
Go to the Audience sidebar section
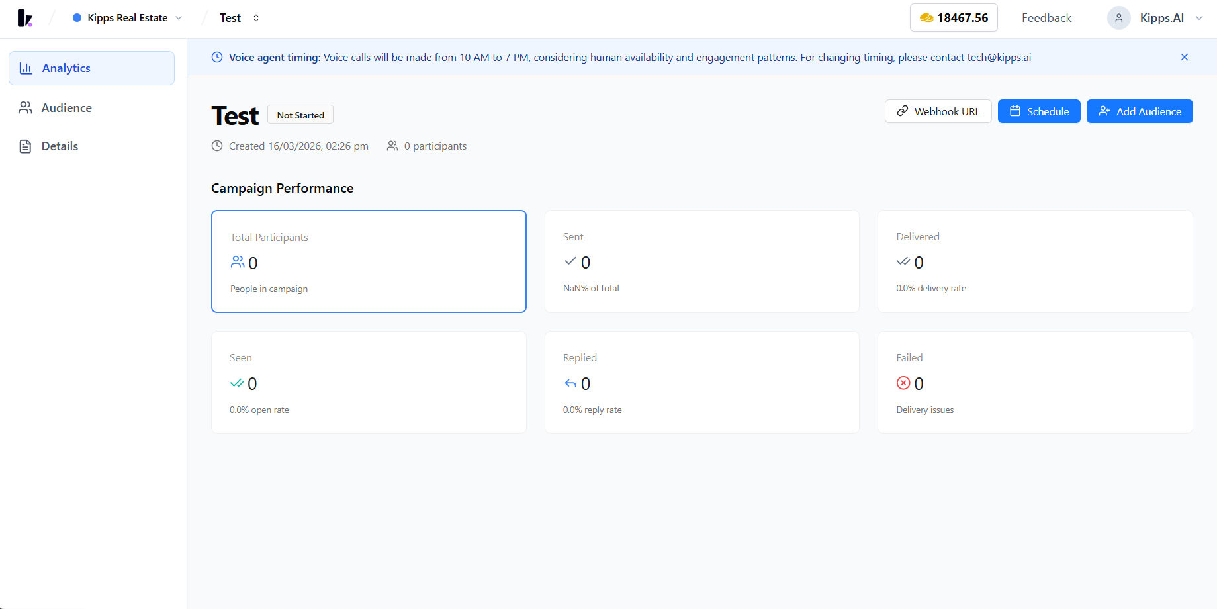[x=91, y=108]
